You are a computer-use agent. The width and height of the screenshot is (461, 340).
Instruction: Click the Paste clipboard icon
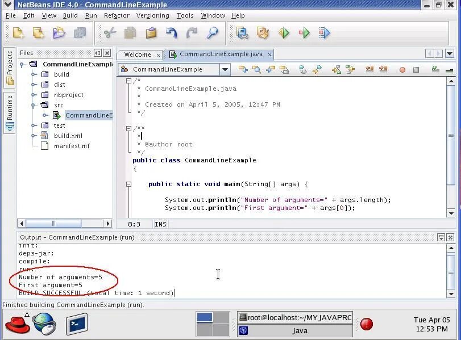pos(151,33)
